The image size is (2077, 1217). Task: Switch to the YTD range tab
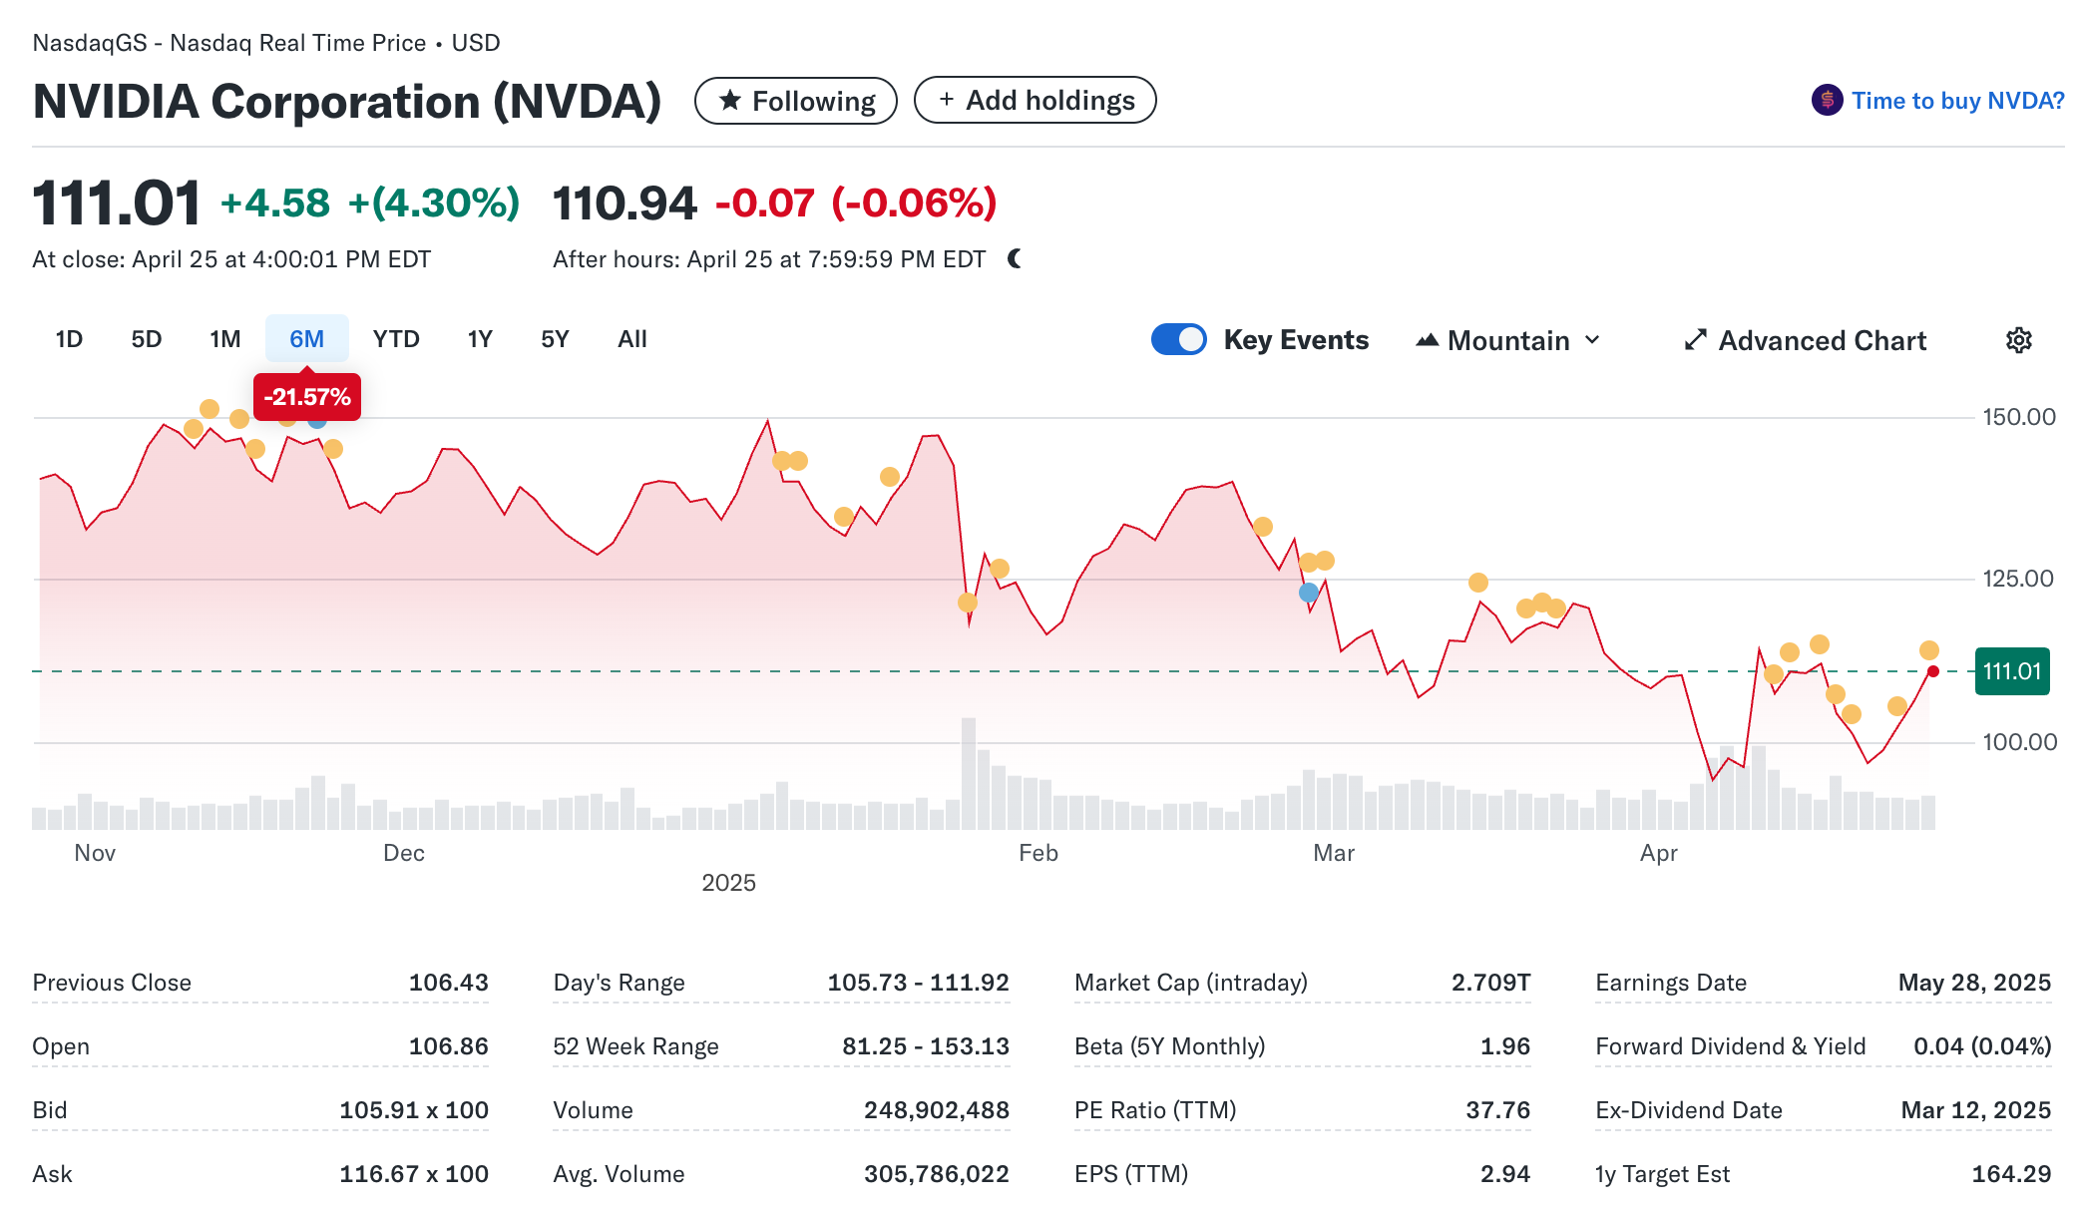pyautogui.click(x=396, y=339)
